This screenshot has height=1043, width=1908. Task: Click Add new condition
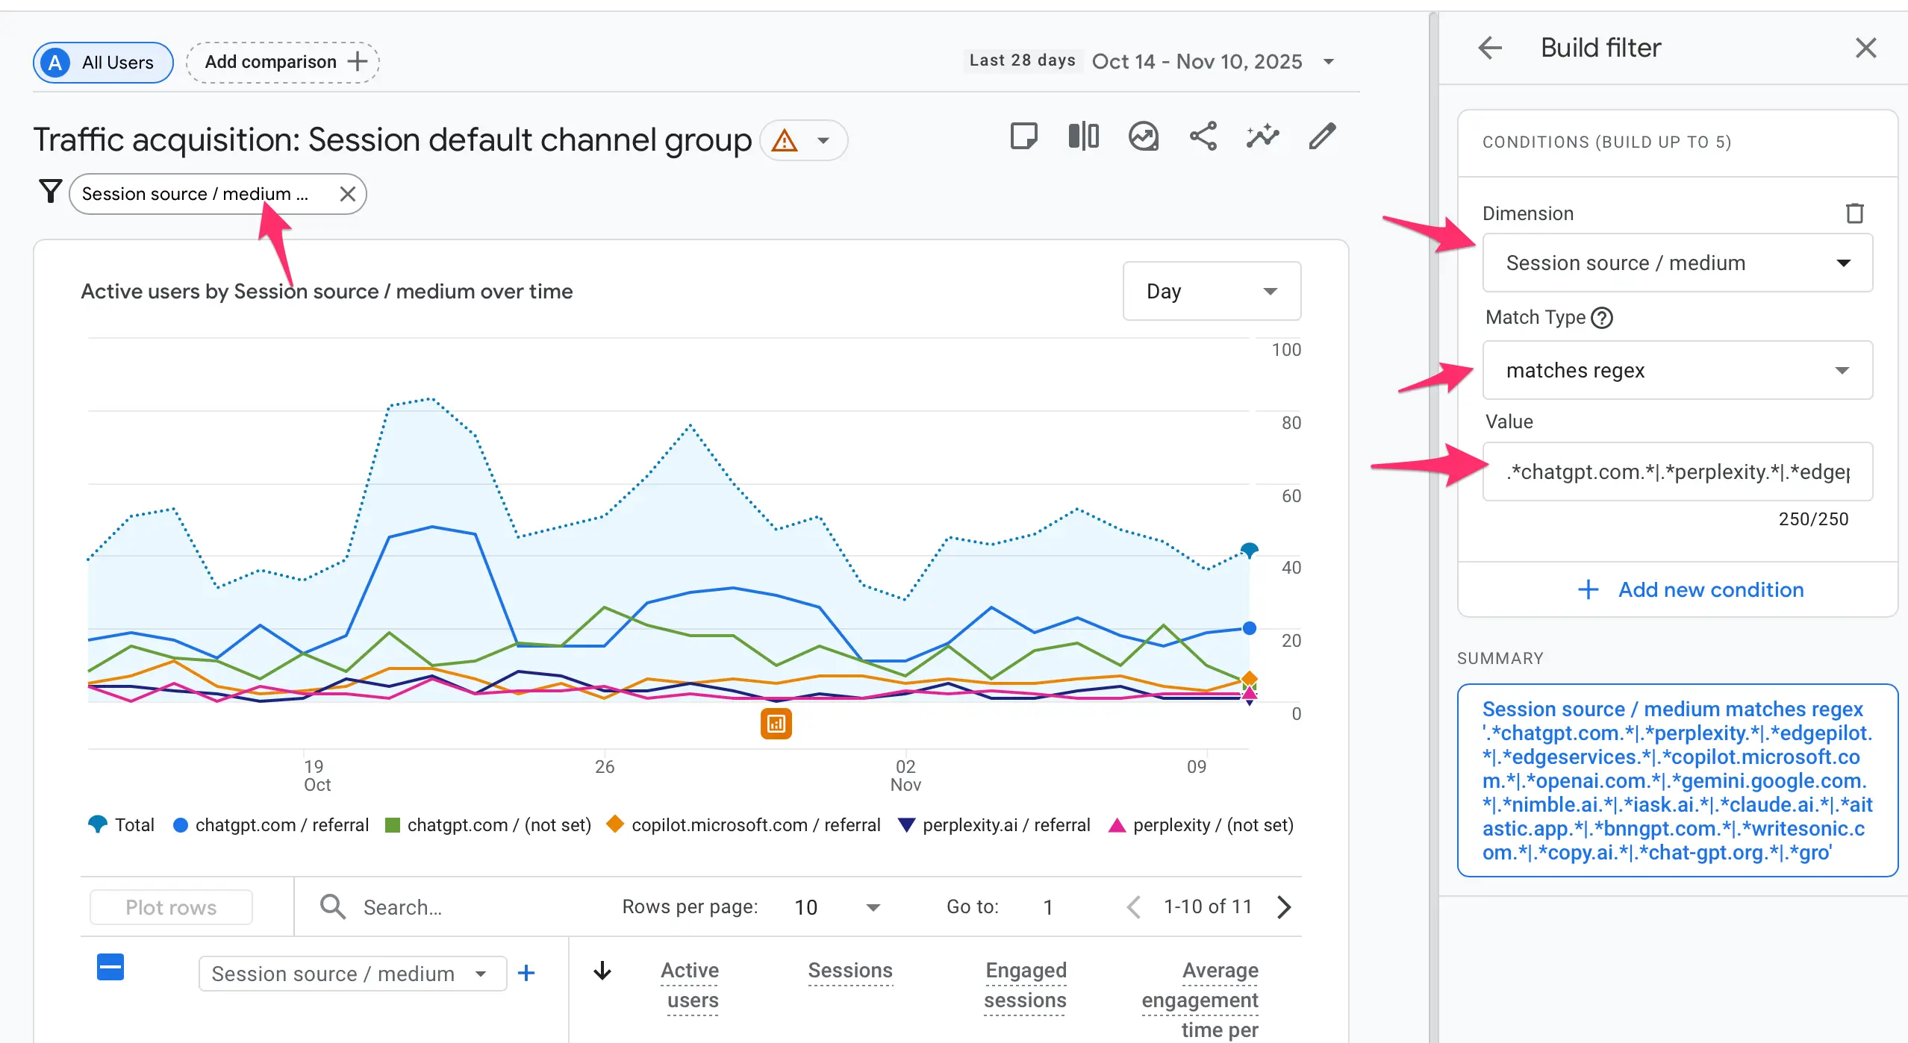point(1692,589)
